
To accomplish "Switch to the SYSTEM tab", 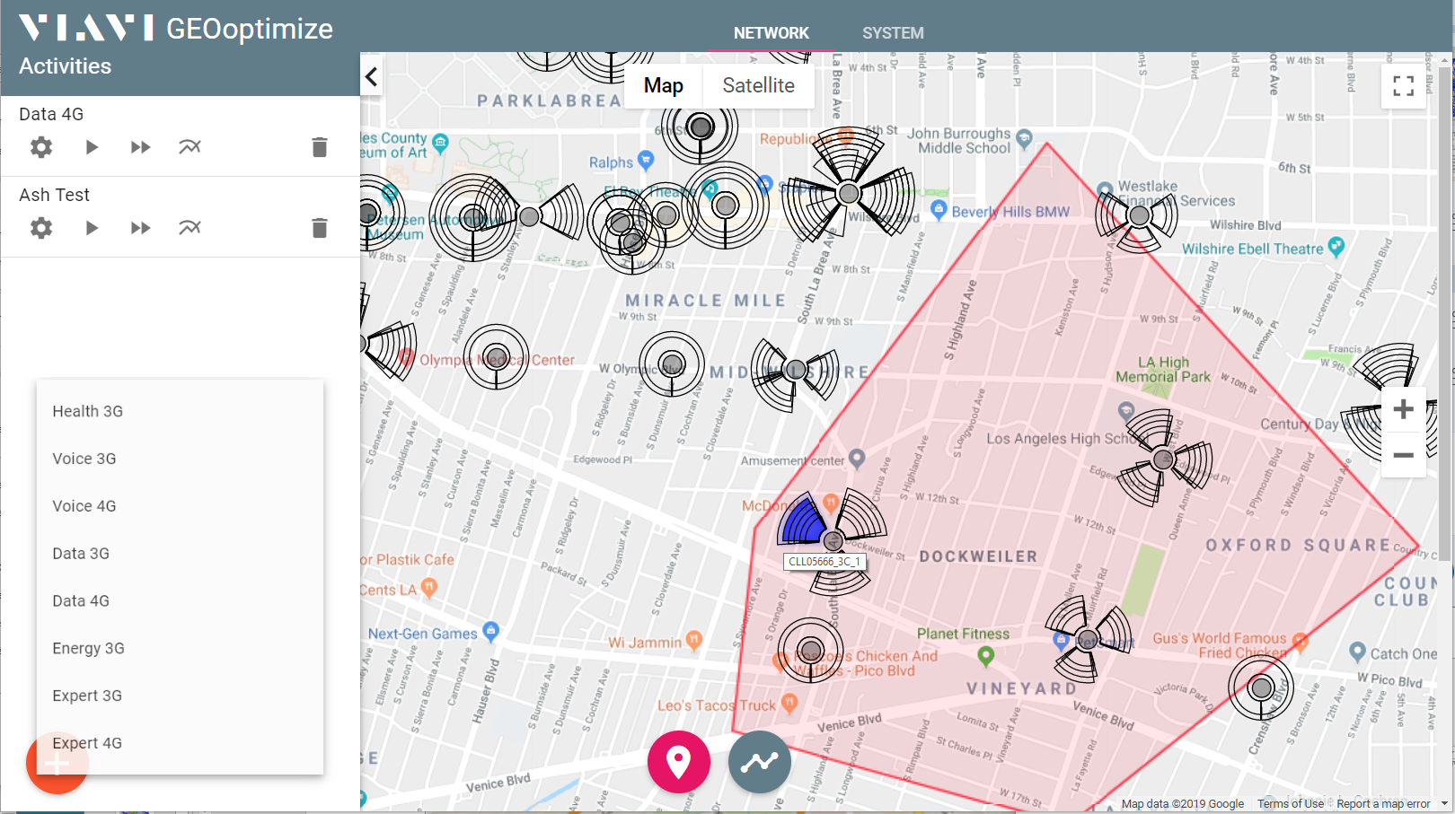I will [893, 32].
